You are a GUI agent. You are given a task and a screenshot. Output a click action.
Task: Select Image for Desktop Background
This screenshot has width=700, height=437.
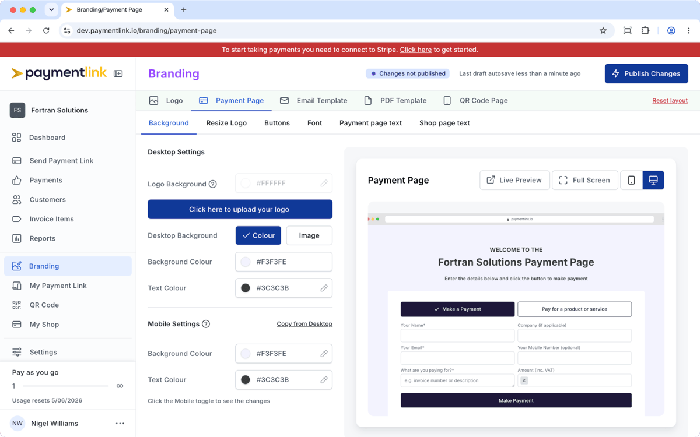pos(309,235)
